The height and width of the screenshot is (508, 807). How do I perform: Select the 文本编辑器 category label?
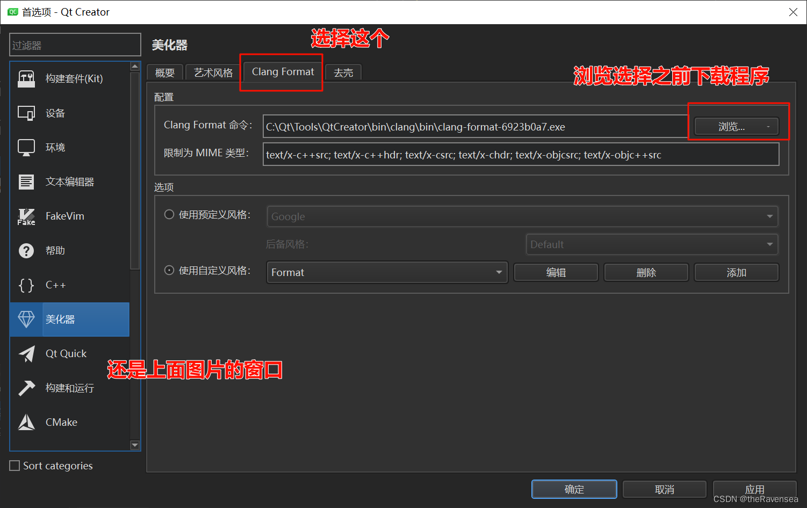(x=70, y=182)
